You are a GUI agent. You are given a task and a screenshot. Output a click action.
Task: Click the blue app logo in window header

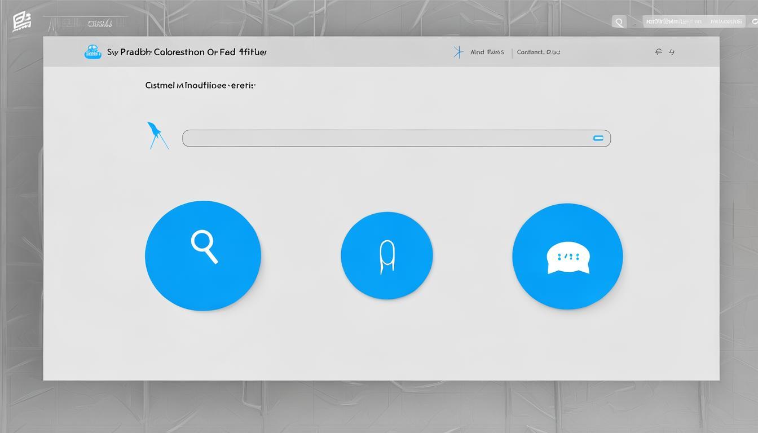coord(92,52)
